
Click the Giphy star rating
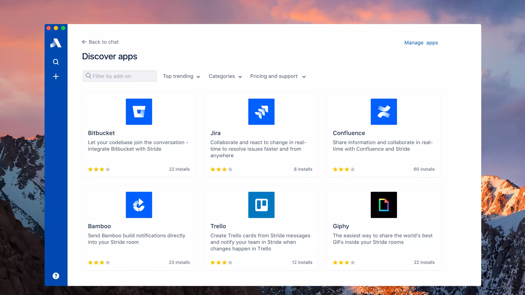click(344, 262)
